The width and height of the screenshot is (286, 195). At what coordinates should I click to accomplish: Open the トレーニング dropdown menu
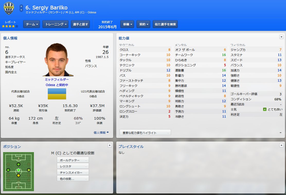point(56,24)
